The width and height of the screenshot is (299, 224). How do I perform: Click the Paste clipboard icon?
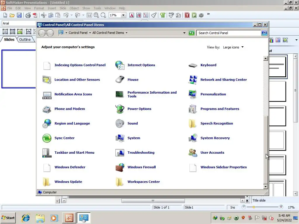pos(58,15)
